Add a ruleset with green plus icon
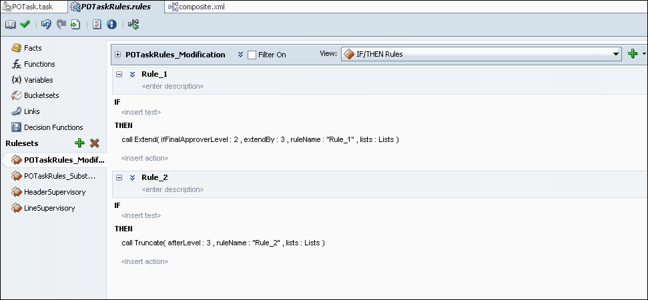Image resolution: width=648 pixels, height=300 pixels. click(79, 143)
